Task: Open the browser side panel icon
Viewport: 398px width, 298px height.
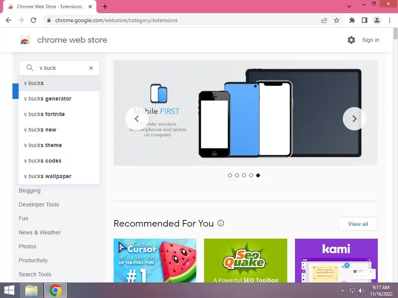Action: pyautogui.click(x=365, y=20)
